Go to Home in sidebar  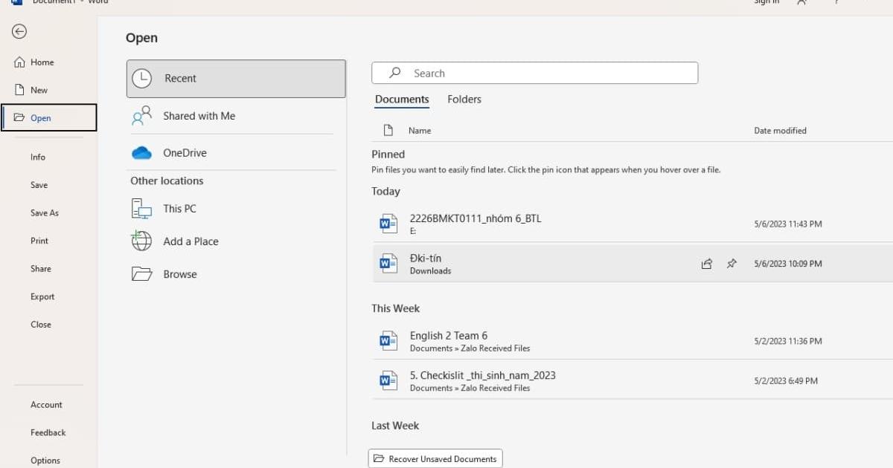[x=42, y=62]
